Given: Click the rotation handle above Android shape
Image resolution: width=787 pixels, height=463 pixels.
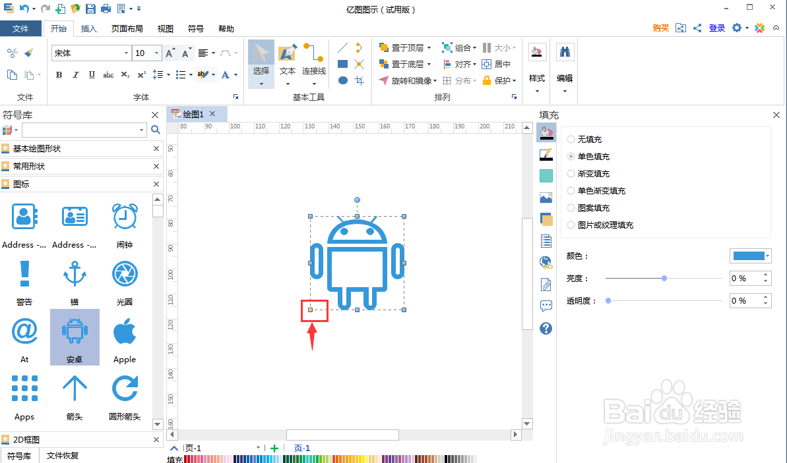Looking at the screenshot, I should coord(357,200).
